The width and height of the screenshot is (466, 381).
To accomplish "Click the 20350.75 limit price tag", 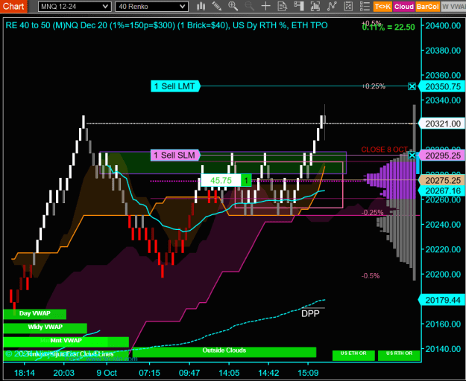I will (443, 86).
